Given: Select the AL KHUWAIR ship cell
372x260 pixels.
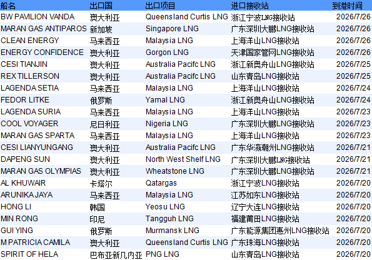Looking at the screenshot, I should click(x=23, y=183).
